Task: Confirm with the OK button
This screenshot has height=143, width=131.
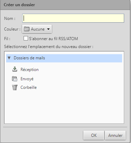Action: pyautogui.click(x=94, y=135)
